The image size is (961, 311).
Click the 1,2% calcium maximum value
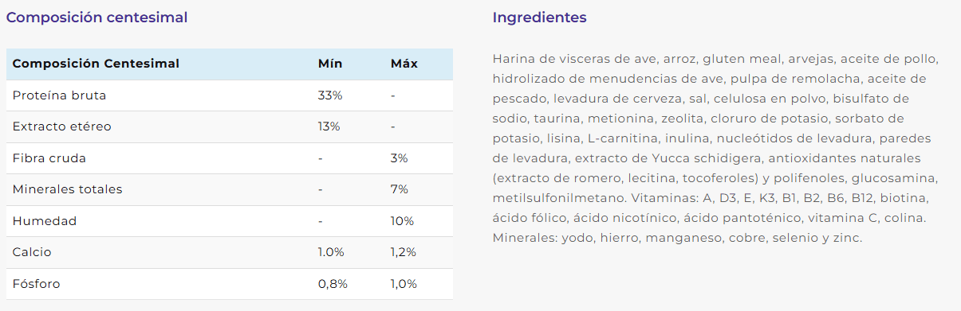[405, 252]
